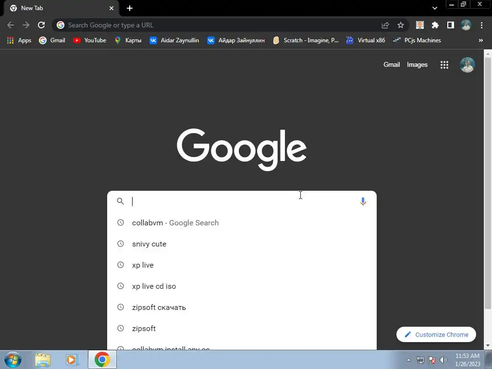Select the xp live suggestion
Viewport: 492px width, 369px height.
242,265
